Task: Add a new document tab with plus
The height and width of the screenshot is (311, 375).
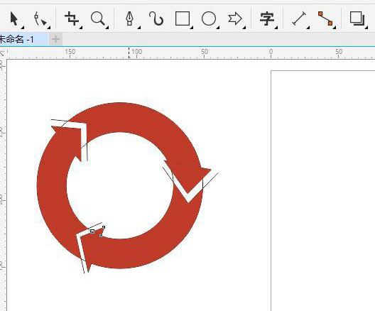Action: 55,39
